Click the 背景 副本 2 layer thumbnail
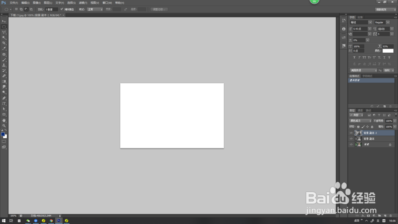The image size is (398, 224). click(359, 133)
